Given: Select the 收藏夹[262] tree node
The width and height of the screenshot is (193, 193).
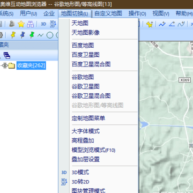Looking at the screenshot, I should coord(31,65).
